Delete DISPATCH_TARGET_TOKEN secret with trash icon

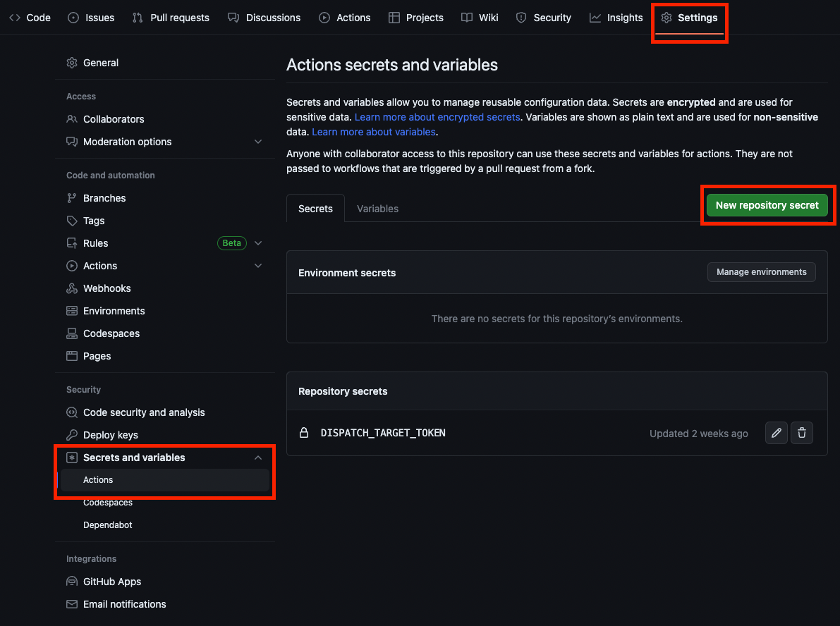(802, 433)
